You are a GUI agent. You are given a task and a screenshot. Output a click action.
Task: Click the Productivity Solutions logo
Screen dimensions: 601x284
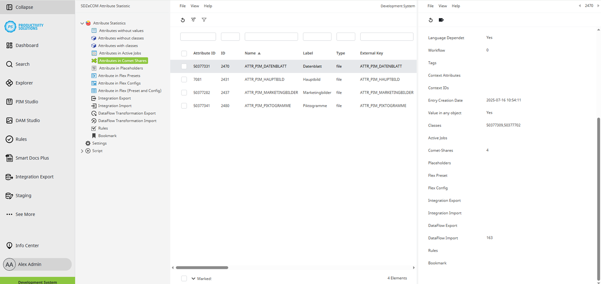pyautogui.click(x=24, y=26)
